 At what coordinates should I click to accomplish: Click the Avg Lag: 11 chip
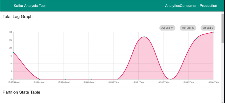point(167,28)
